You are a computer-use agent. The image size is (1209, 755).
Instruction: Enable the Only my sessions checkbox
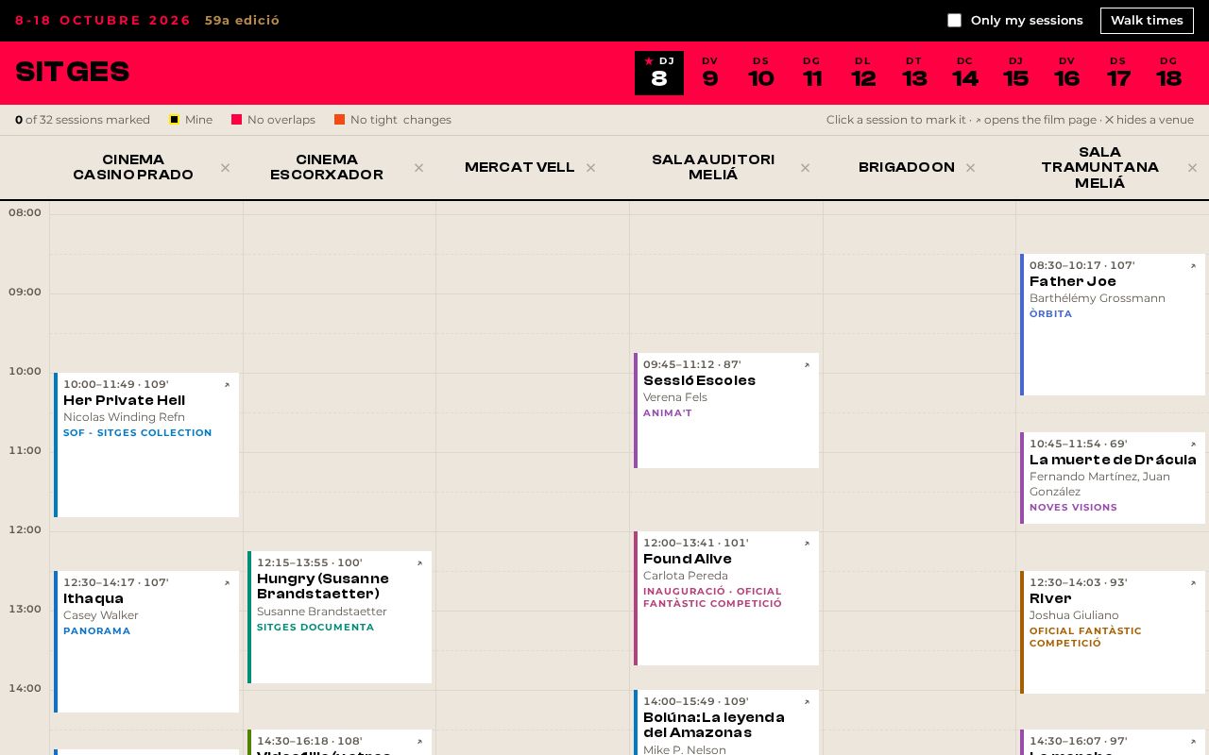954,21
